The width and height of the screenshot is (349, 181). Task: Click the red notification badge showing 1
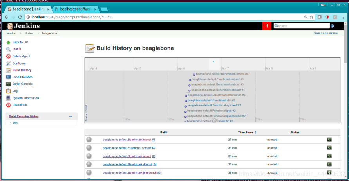tap(267, 26)
